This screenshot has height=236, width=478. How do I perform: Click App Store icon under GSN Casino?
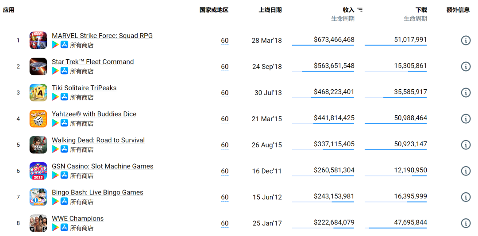click(x=64, y=175)
